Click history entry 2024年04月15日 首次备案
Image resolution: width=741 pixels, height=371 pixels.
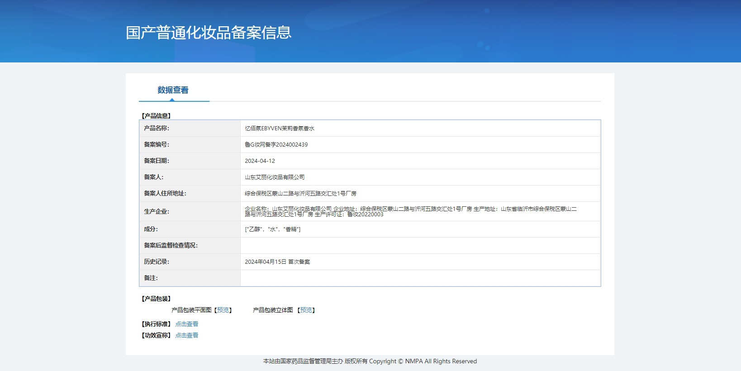pyautogui.click(x=277, y=262)
